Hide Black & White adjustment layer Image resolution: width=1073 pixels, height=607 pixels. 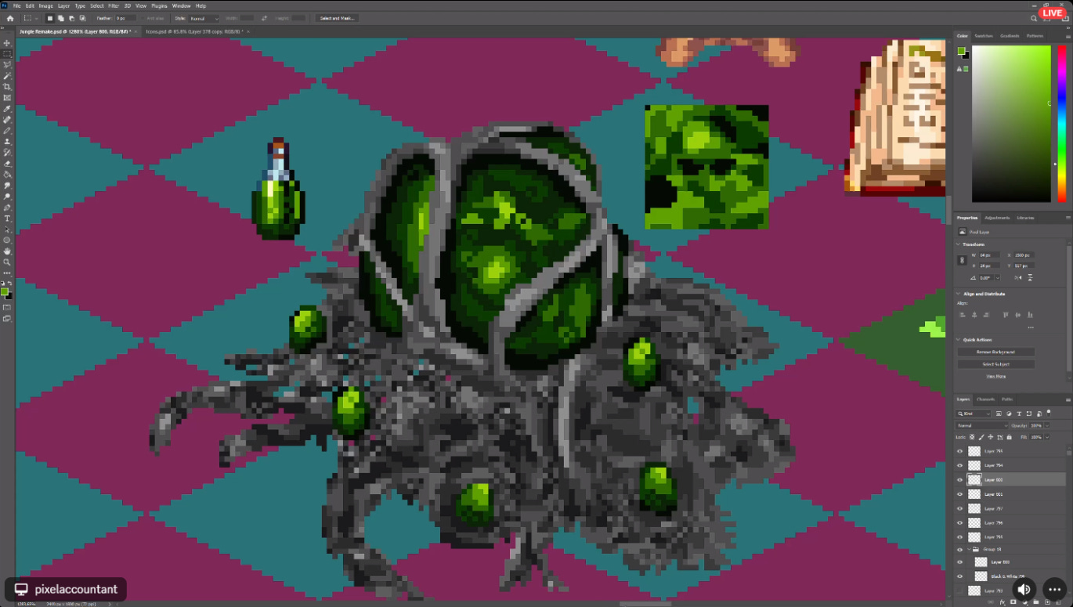[959, 576]
